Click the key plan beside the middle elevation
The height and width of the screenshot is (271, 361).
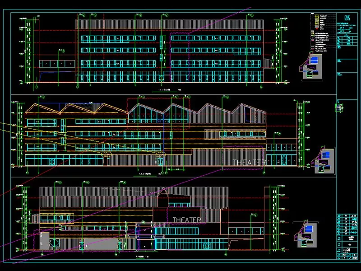pos(325,160)
